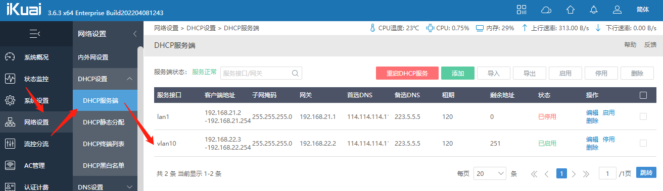This screenshot has height=191, width=663.
Task: Click 编辑 for the vlan10 row
Action: tap(592, 139)
